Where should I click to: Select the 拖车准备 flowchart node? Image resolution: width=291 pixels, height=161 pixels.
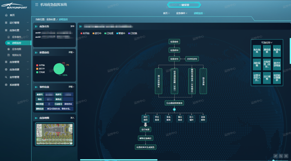point(203,81)
